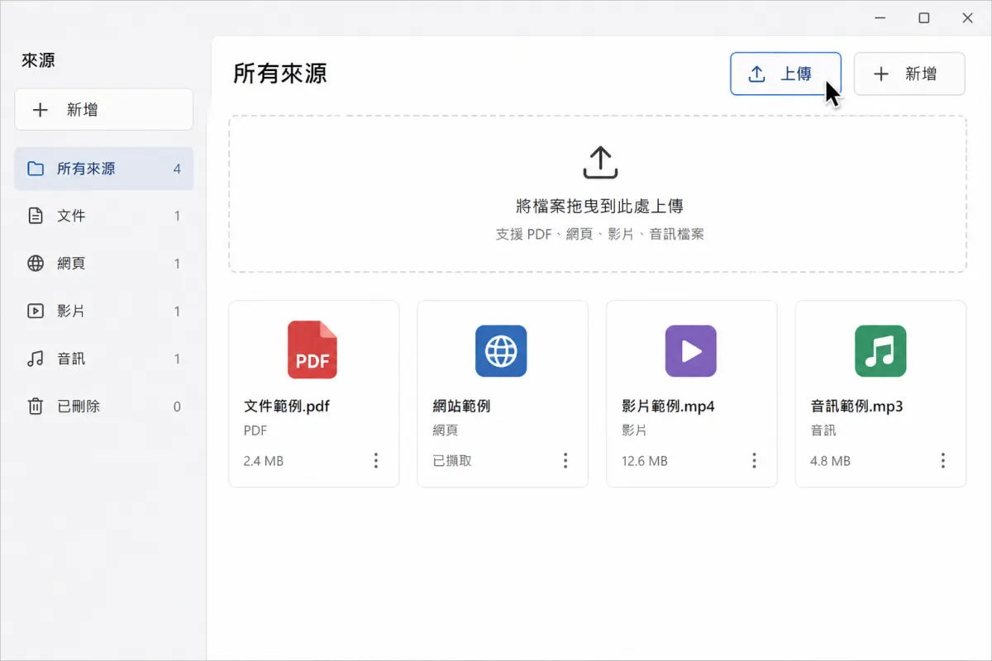The image size is (992, 661).
Task: Click the 支援 PDF、網頁、影片、音訊檔案 hint text
Action: (x=599, y=235)
